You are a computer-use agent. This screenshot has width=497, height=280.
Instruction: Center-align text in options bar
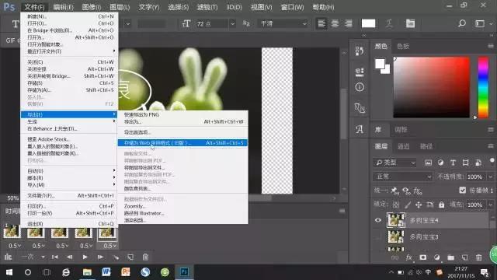click(335, 23)
